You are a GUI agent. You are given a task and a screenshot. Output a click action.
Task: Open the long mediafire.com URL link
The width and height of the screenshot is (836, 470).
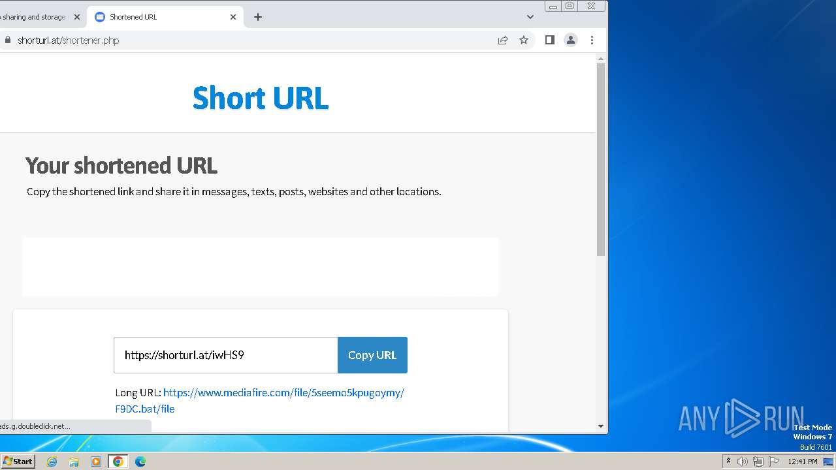tap(260, 401)
